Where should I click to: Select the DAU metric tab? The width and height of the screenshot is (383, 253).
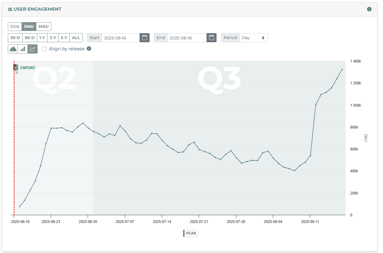tap(29, 27)
